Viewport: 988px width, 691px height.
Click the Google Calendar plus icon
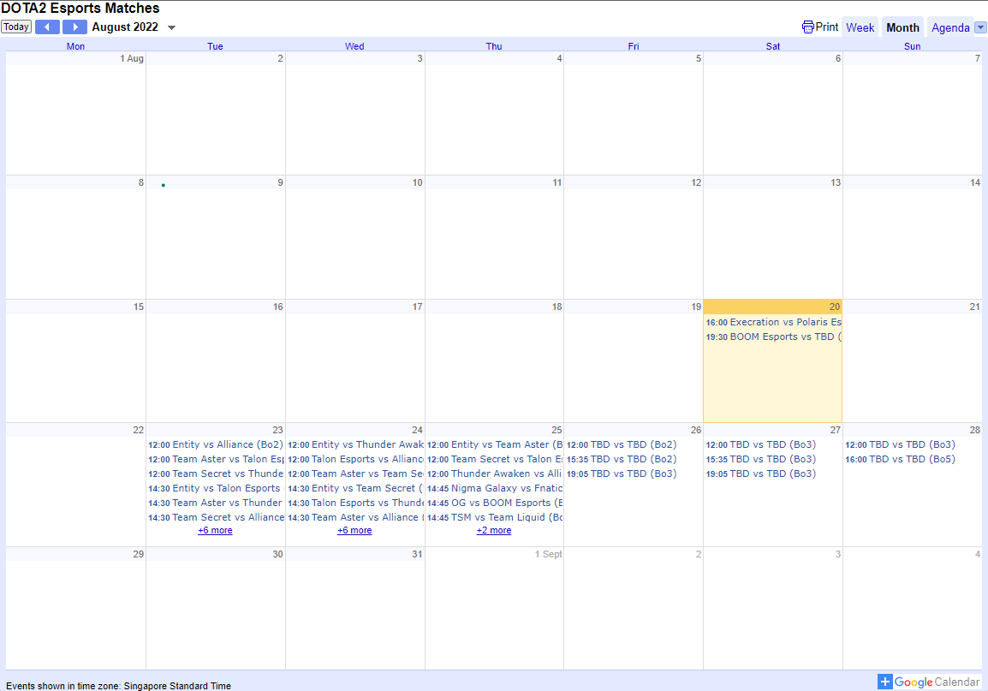pos(884,682)
